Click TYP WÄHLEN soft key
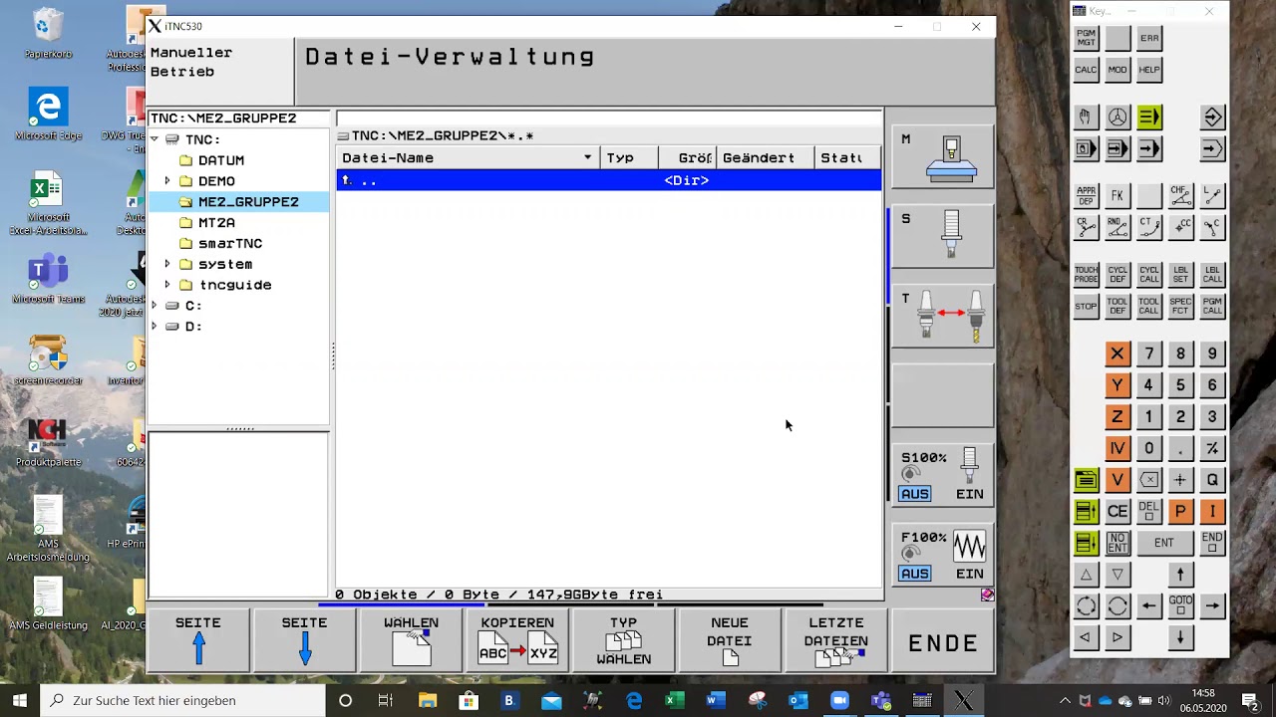The height and width of the screenshot is (717, 1276). coord(623,640)
